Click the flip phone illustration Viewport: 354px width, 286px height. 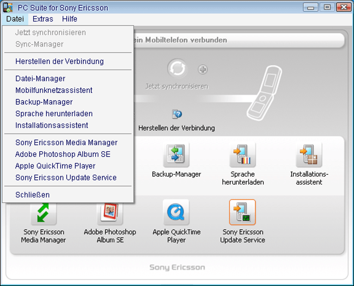click(264, 93)
